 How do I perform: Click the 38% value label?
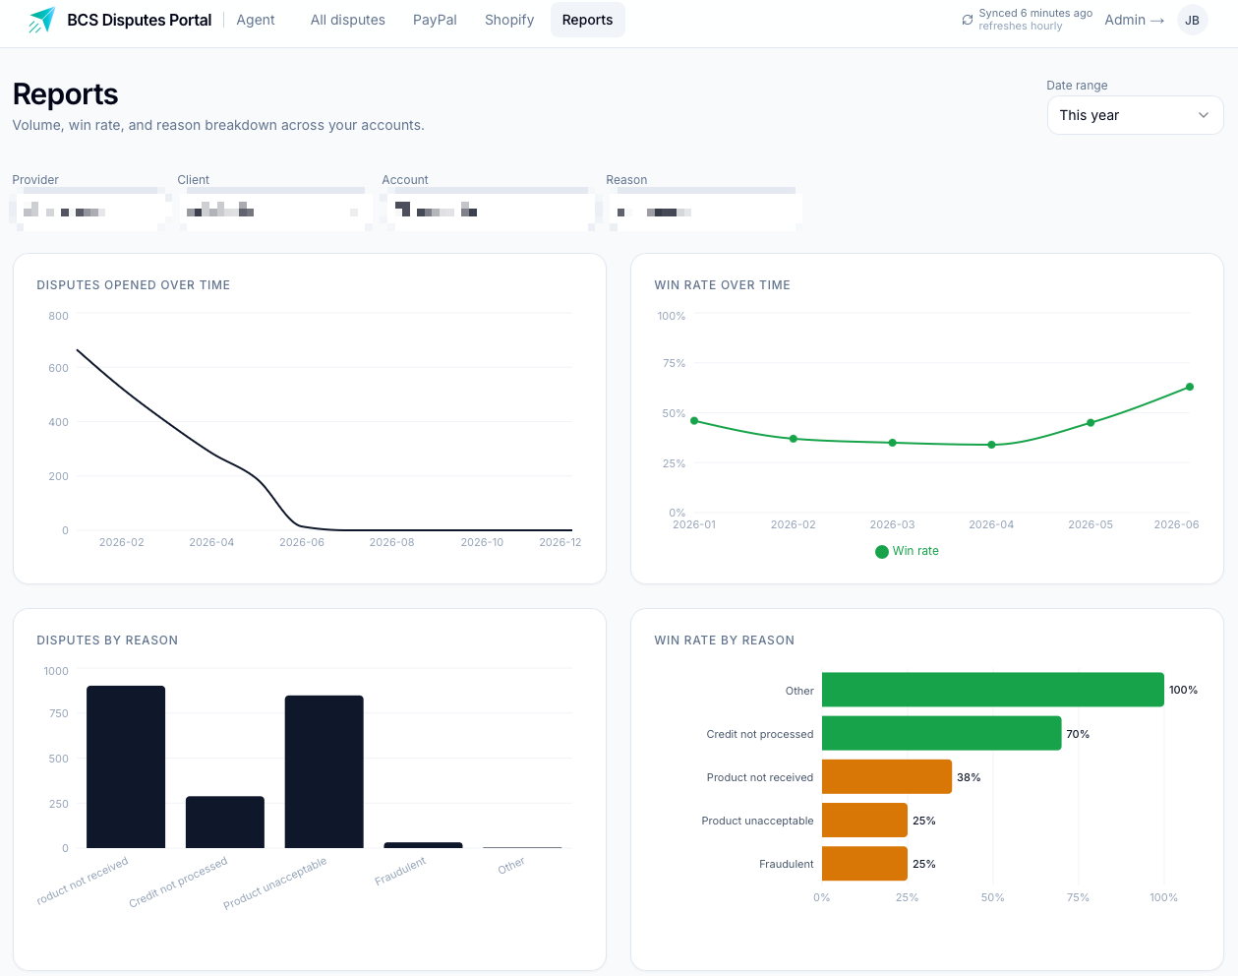click(x=969, y=777)
